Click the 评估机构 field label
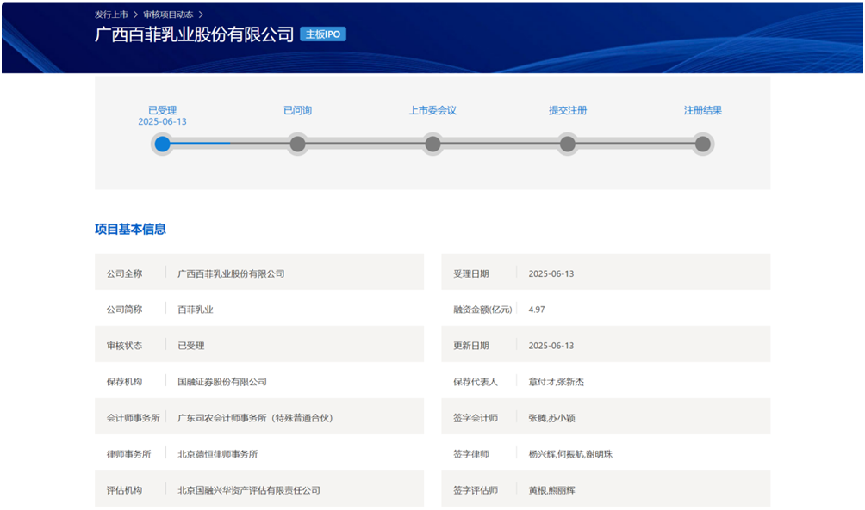The height and width of the screenshot is (510, 865). coord(124,490)
